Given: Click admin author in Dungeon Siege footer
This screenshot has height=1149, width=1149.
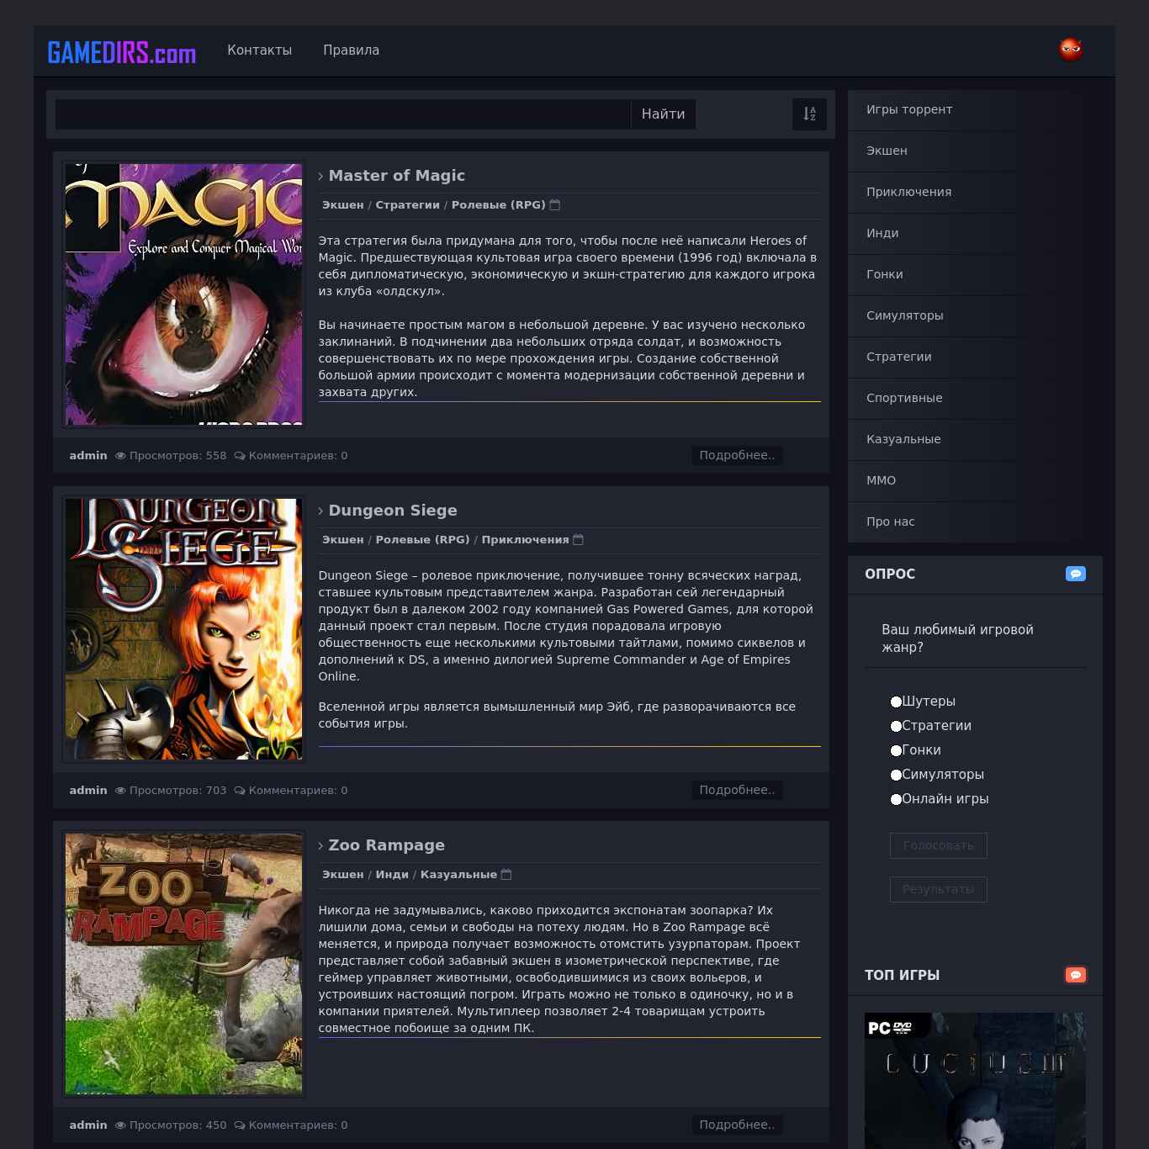Looking at the screenshot, I should pyautogui.click(x=88, y=790).
